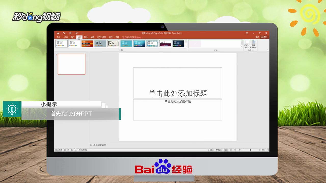Click the 登录 sign-in link
The image size is (326, 183).
point(257,37)
